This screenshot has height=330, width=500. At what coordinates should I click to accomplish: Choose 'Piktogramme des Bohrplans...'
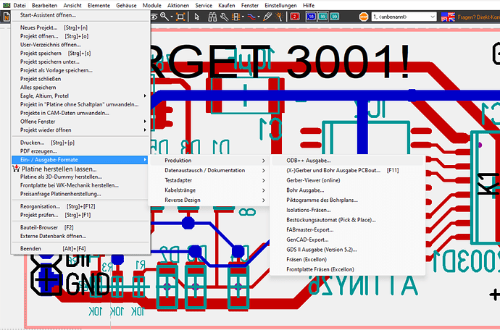pyautogui.click(x=348, y=200)
